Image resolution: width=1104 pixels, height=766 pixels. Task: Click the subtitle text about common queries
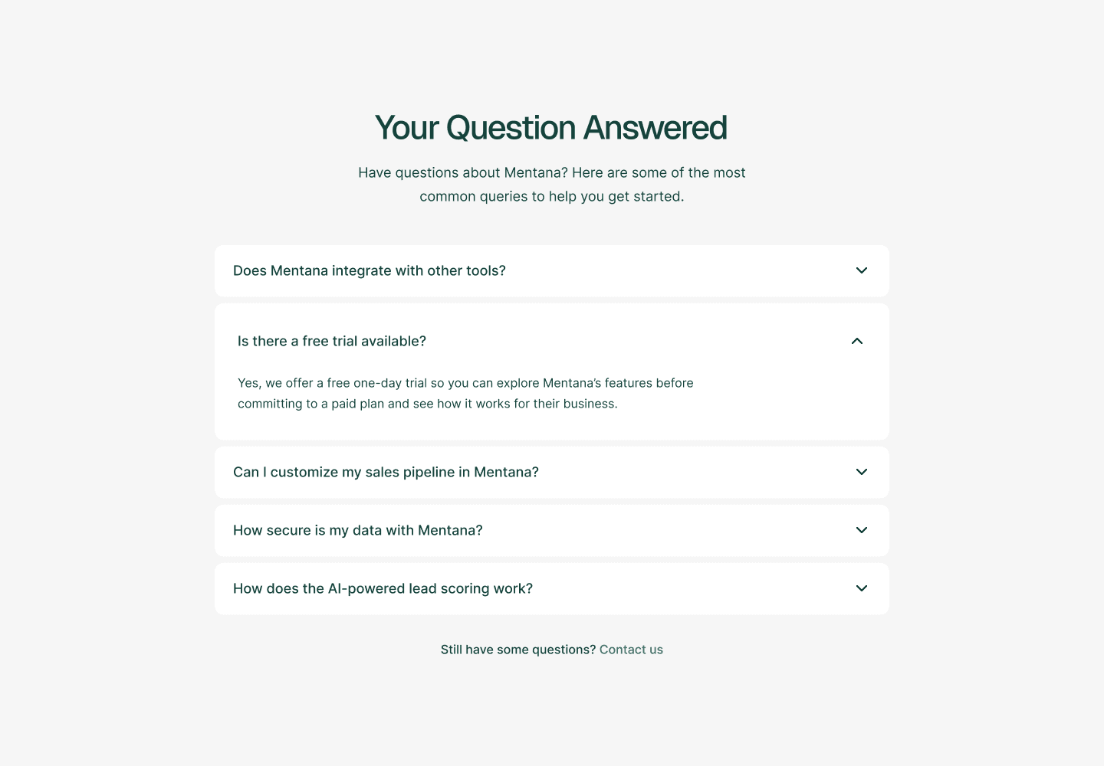click(551, 184)
